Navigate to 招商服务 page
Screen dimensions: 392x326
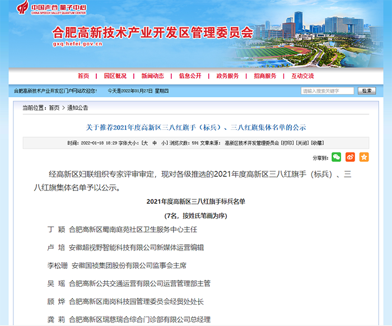(265, 76)
